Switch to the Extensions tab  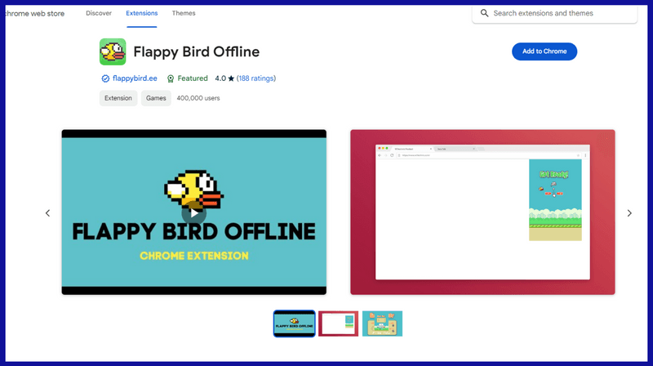click(142, 13)
